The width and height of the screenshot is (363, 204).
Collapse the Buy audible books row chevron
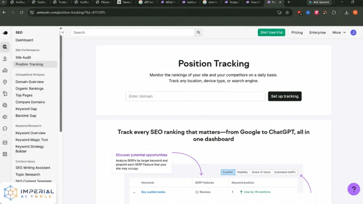point(134,192)
